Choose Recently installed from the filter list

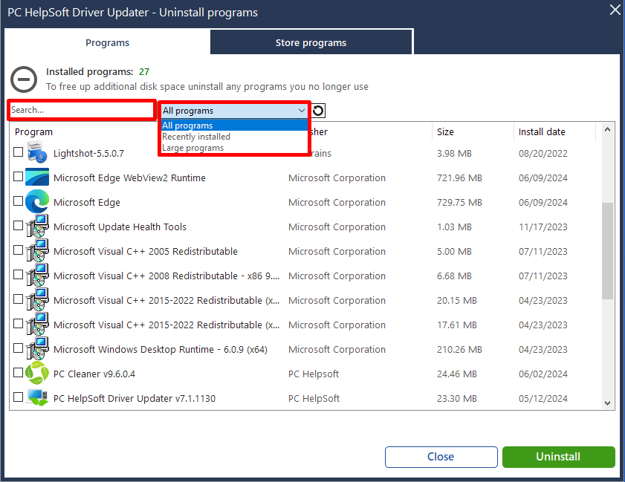(x=196, y=137)
